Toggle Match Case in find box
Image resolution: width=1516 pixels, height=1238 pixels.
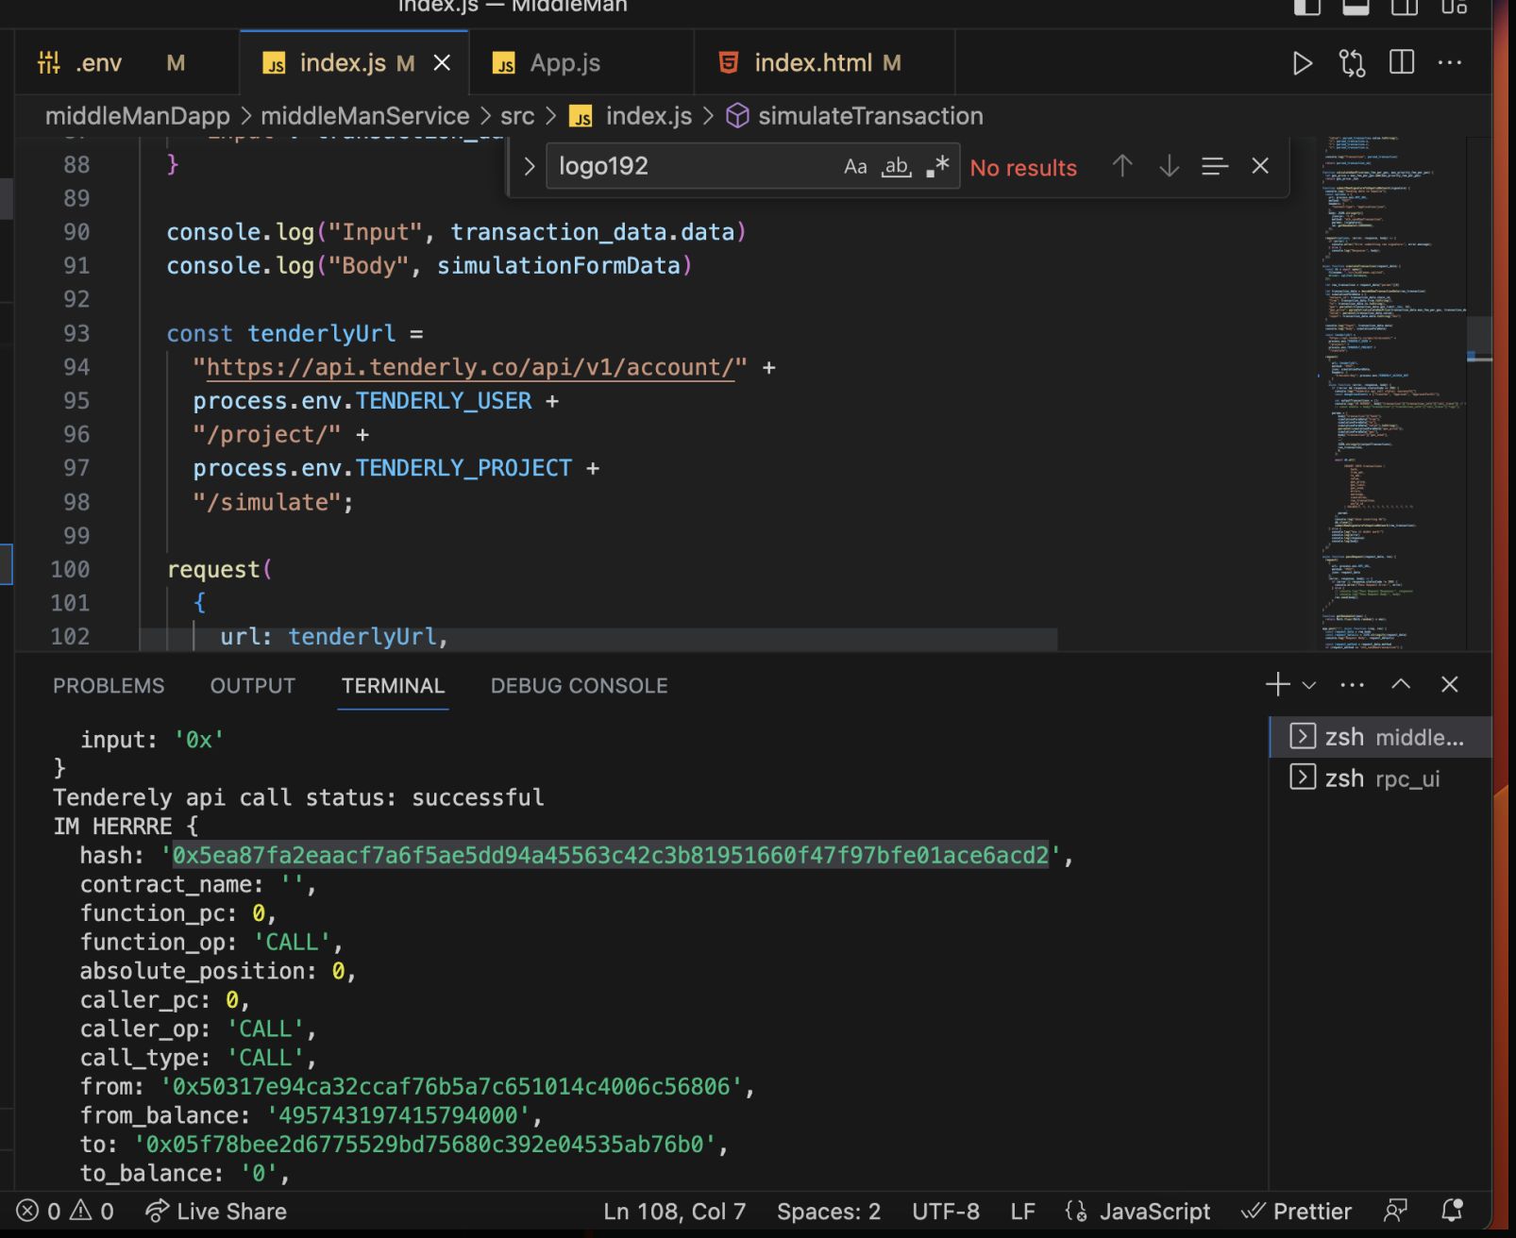(x=855, y=167)
